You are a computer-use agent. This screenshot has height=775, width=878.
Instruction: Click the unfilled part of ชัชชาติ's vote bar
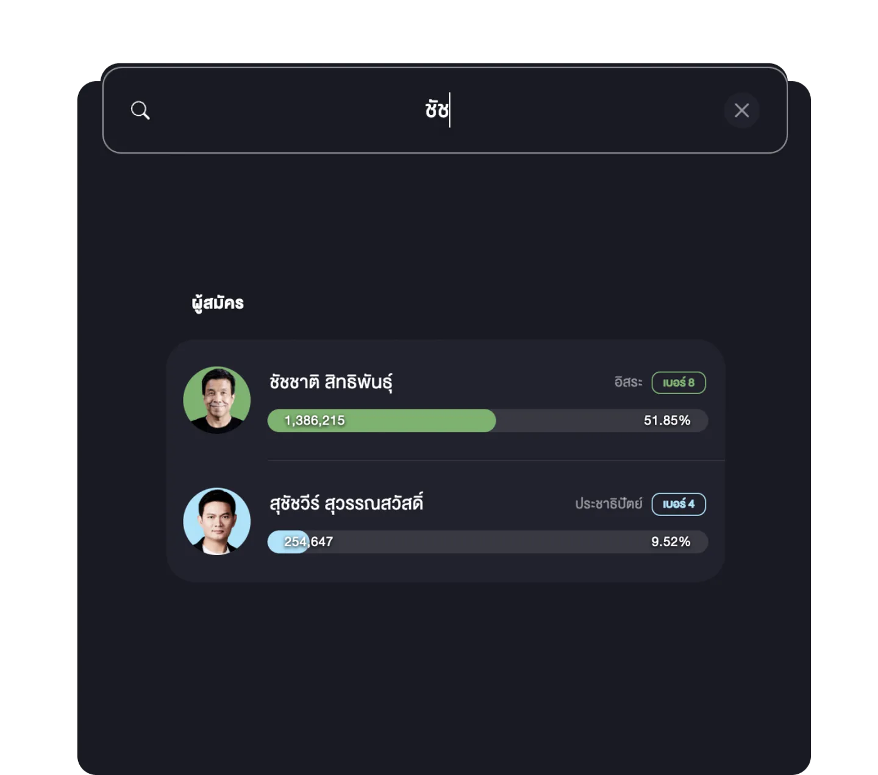pyautogui.click(x=567, y=420)
